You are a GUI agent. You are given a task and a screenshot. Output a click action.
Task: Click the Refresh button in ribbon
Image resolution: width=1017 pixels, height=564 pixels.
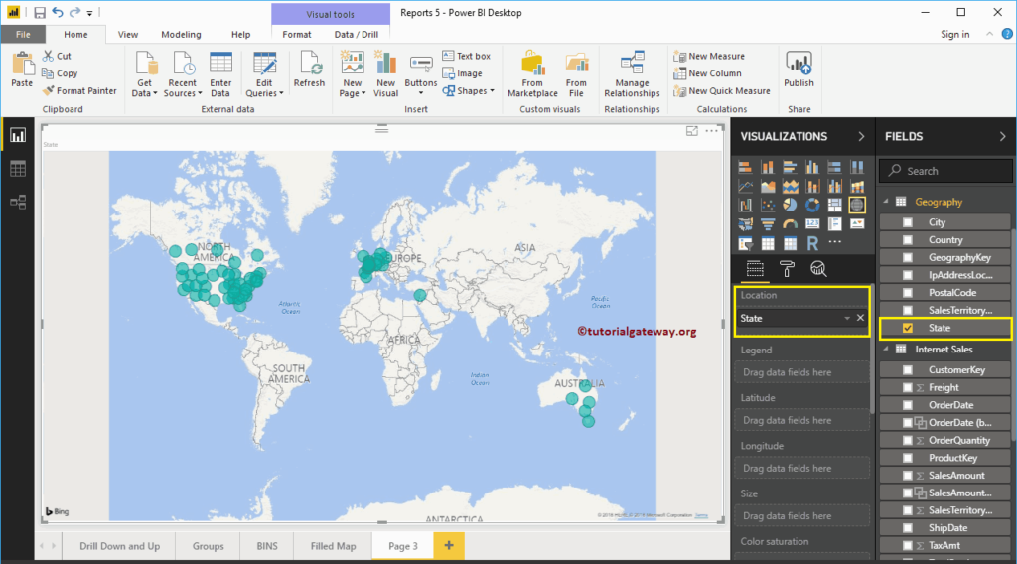pos(309,70)
